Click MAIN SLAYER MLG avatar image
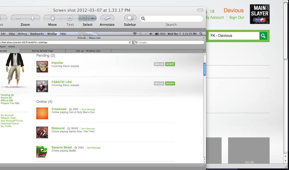Viewport: 289px width, 170px height. coord(260,14)
